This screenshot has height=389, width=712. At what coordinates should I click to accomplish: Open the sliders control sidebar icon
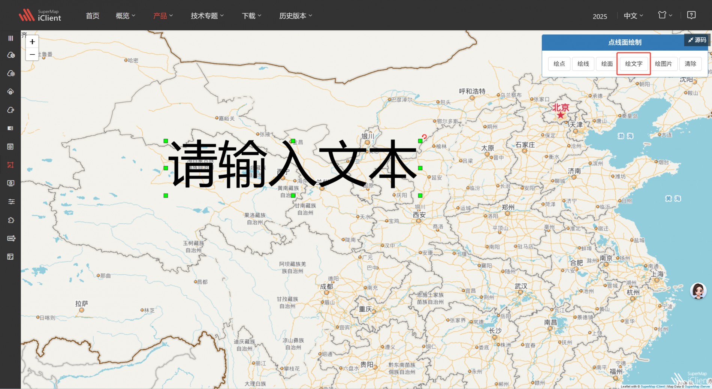coord(10,202)
